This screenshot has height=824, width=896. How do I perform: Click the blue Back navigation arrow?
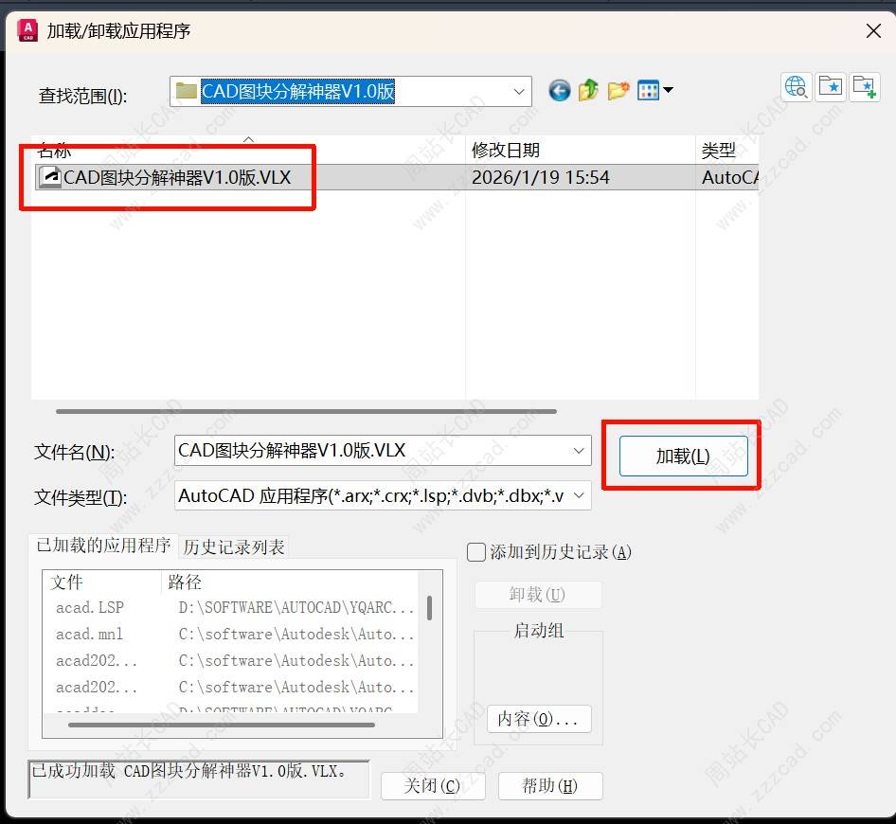click(x=560, y=91)
